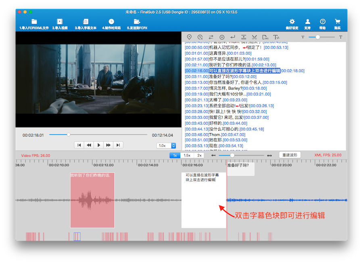Select the 1x waveform zoom segment
363x263 pixels.
point(175,155)
